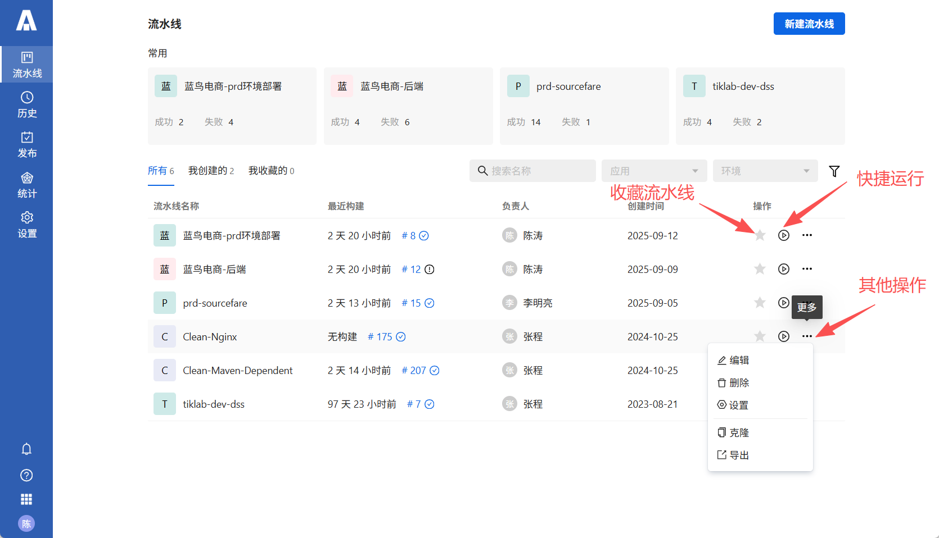Favorite the prd-sourcefare pipeline star
Image resolution: width=939 pixels, height=538 pixels.
pos(760,303)
